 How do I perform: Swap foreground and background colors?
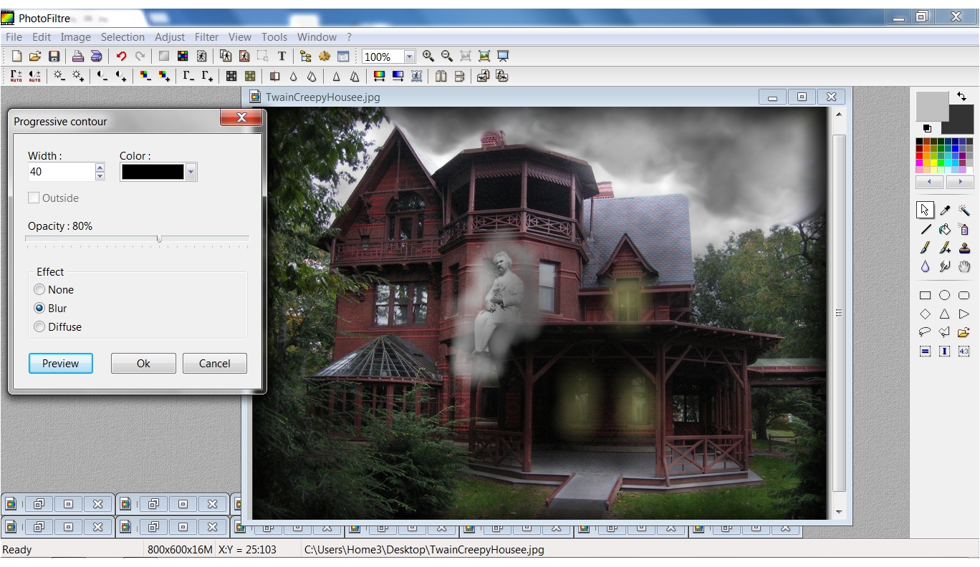point(961,97)
